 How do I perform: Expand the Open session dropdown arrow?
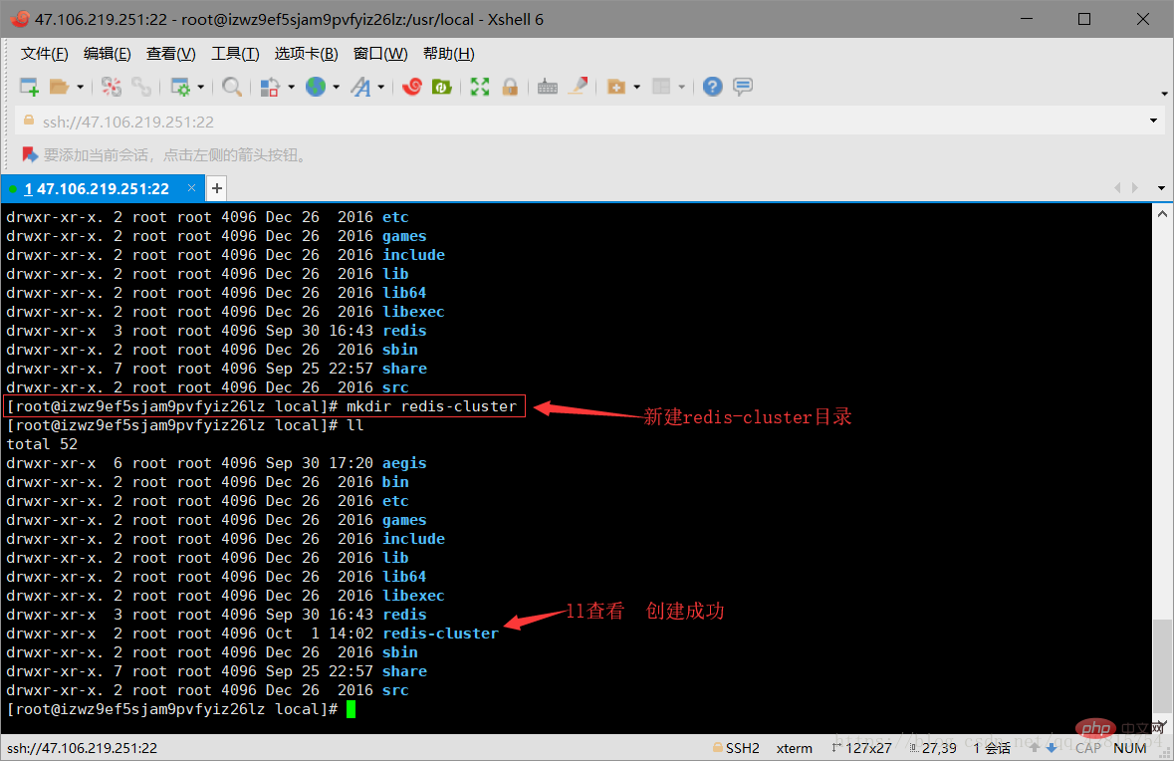(80, 87)
